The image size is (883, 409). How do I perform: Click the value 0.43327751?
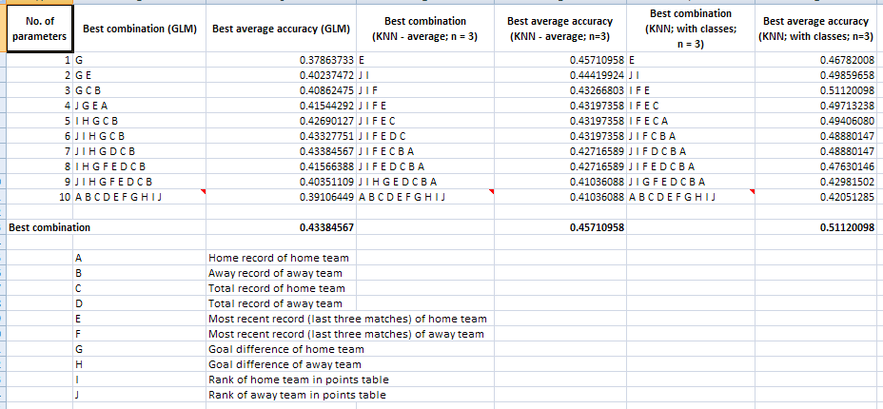point(326,136)
